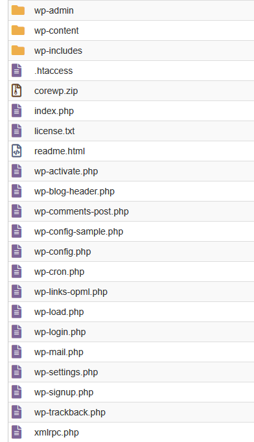Click the wp-settings.php file icon
The width and height of the screenshot is (254, 442).
17,372
